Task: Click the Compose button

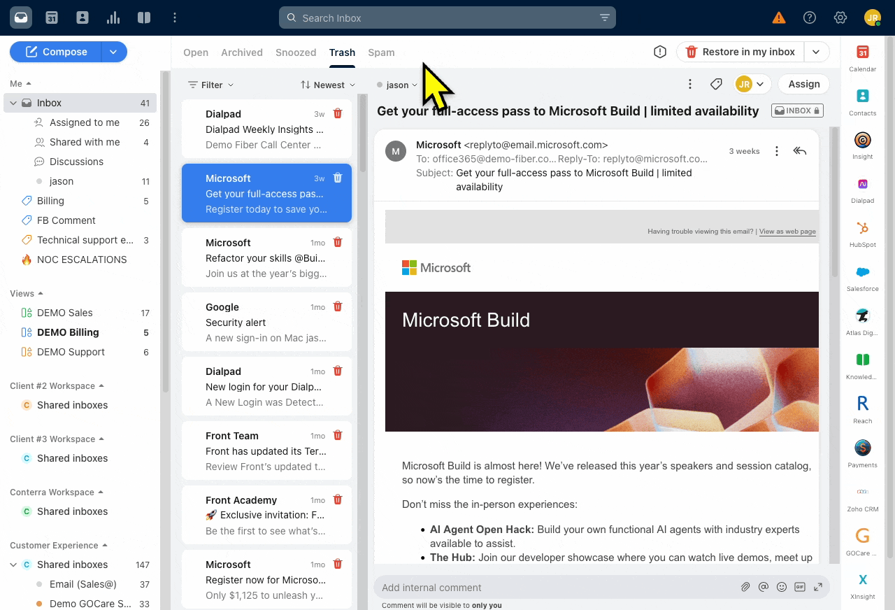Action: coord(56,52)
